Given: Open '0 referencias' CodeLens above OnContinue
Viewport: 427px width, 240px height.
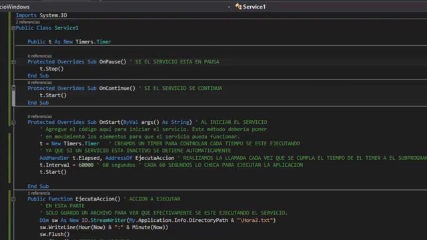Looking at the screenshot, I should [39, 83].
